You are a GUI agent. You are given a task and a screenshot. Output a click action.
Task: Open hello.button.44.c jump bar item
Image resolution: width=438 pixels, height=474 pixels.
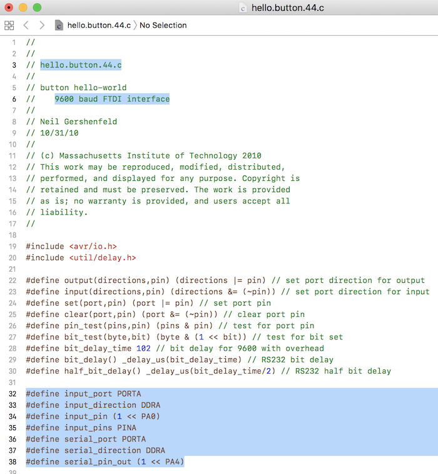99,26
